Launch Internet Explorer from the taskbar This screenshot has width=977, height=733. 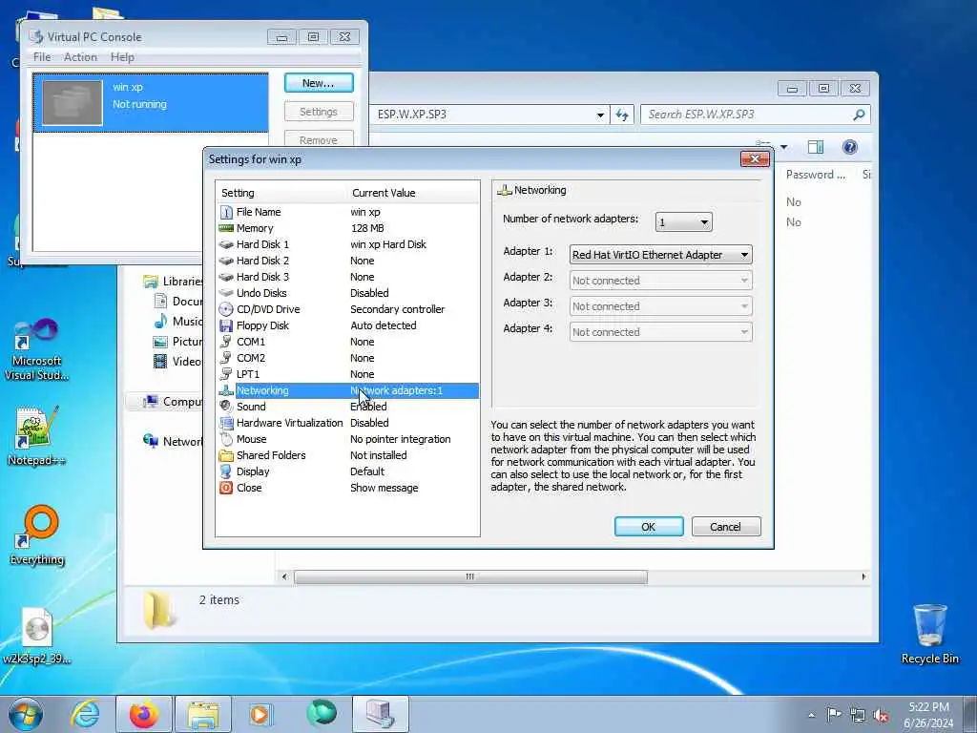[x=85, y=714]
